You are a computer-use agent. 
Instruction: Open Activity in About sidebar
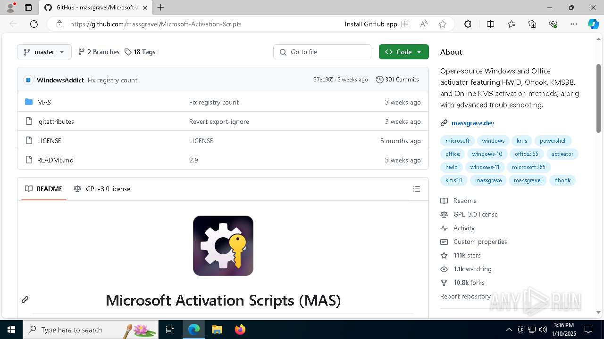pyautogui.click(x=458, y=228)
